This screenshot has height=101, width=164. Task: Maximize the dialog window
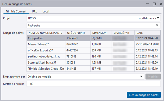tap(154, 4)
